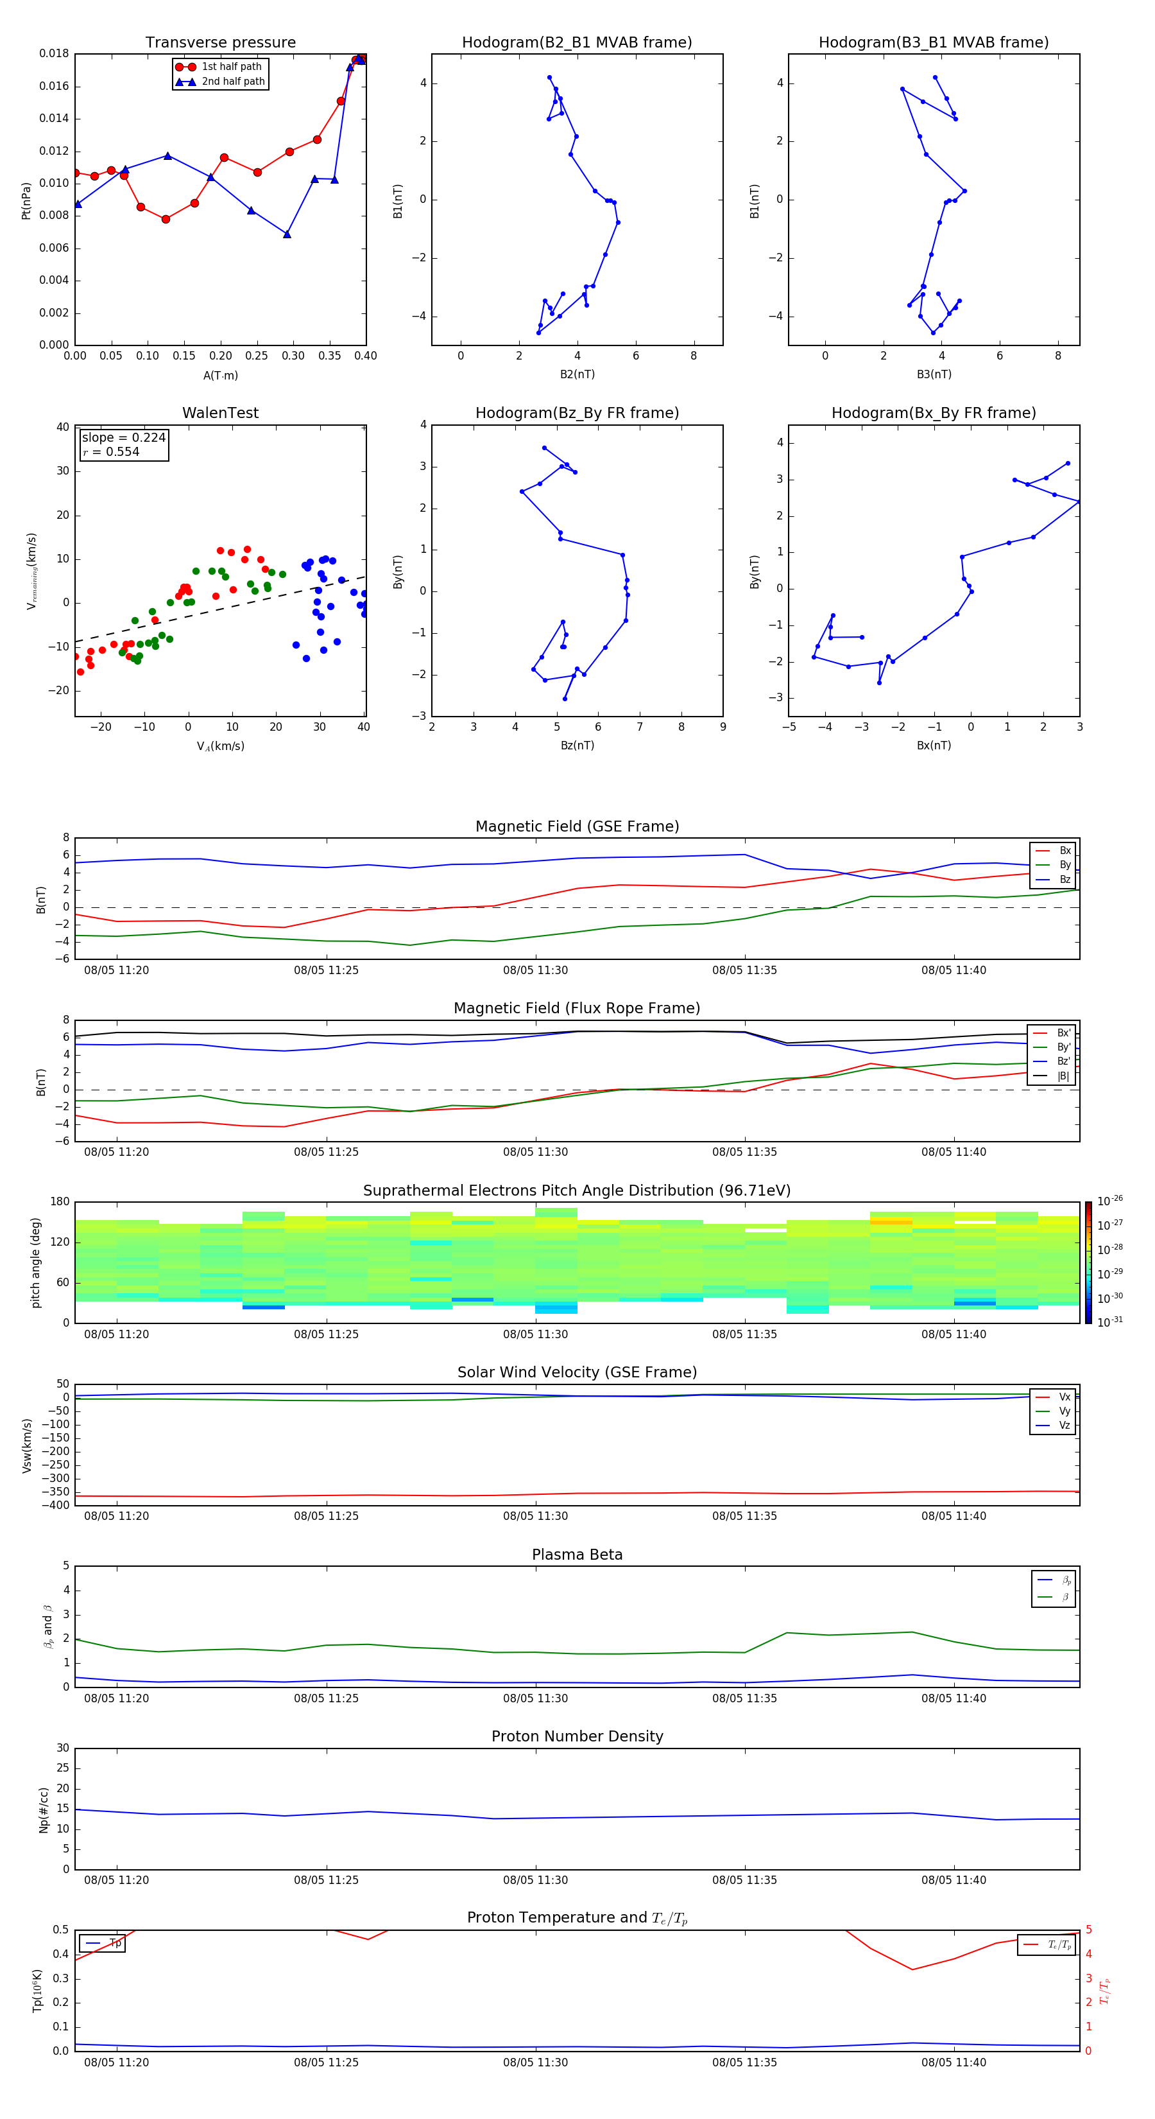Click the 'B3(nT)' x-axis label
The height and width of the screenshot is (2119, 1155).
point(934,374)
